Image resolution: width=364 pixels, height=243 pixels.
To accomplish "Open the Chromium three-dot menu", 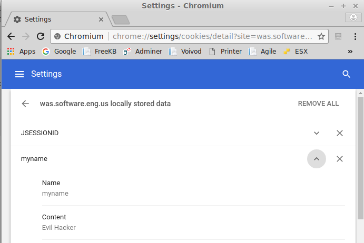I will pyautogui.click(x=355, y=36).
